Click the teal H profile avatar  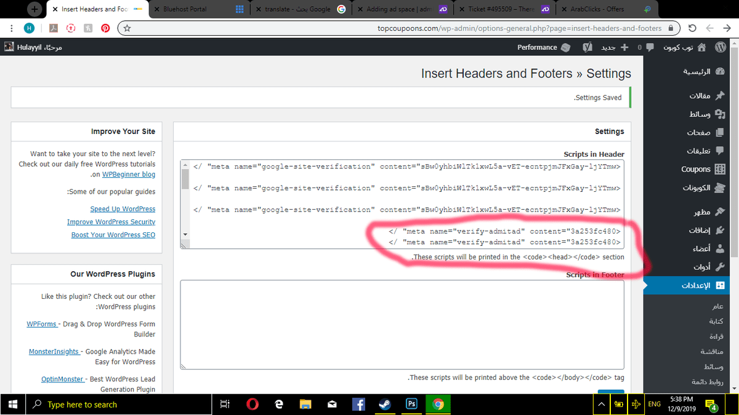point(30,28)
